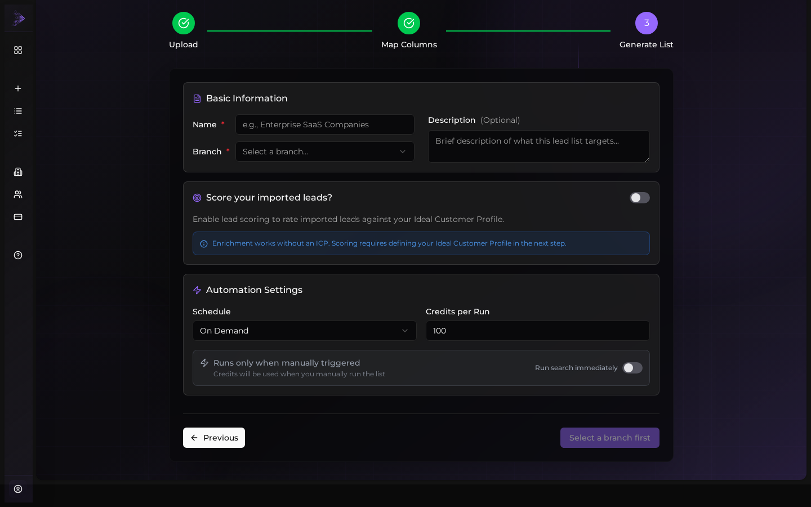Image resolution: width=811 pixels, height=507 pixels.
Task: Click the bolt icon beside Runs only when manually triggered
Action: pyautogui.click(x=204, y=363)
